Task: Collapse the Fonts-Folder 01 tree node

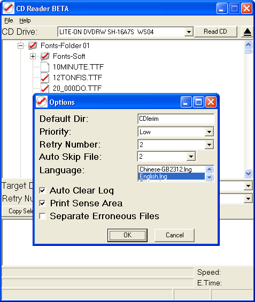Action: [20, 45]
